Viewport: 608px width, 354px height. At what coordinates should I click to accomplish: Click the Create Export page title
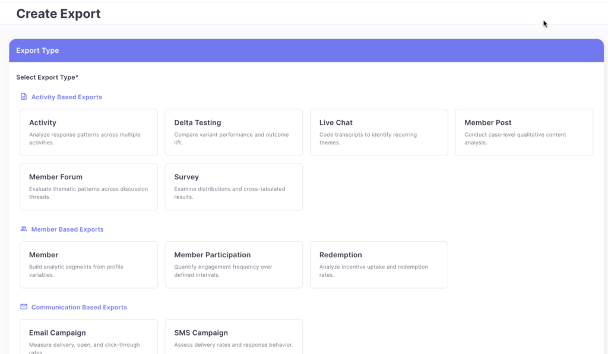tap(58, 14)
